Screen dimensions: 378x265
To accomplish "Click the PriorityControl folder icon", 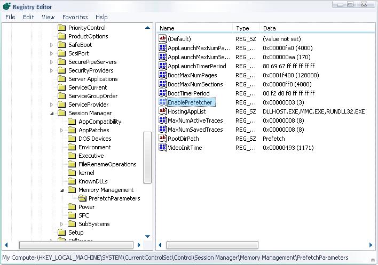I will tap(62, 28).
